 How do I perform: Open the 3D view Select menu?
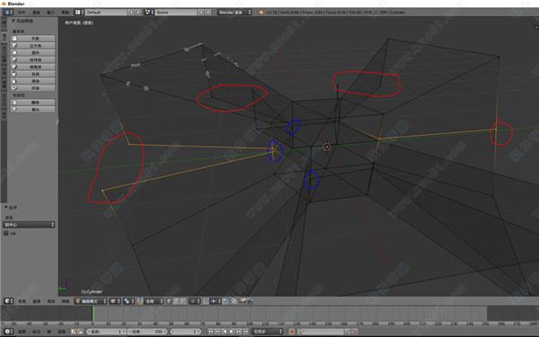37,301
